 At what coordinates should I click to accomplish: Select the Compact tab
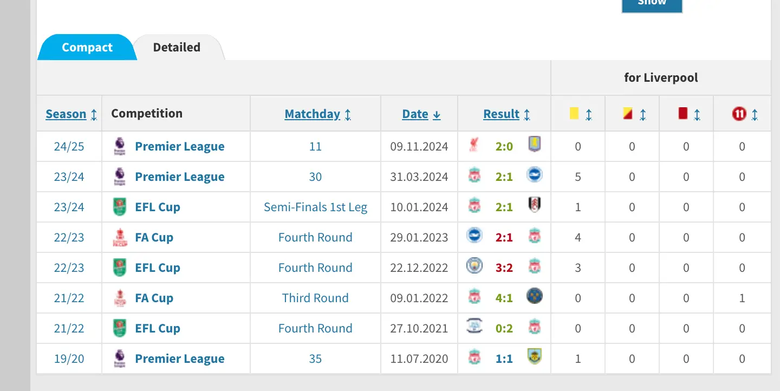87,47
